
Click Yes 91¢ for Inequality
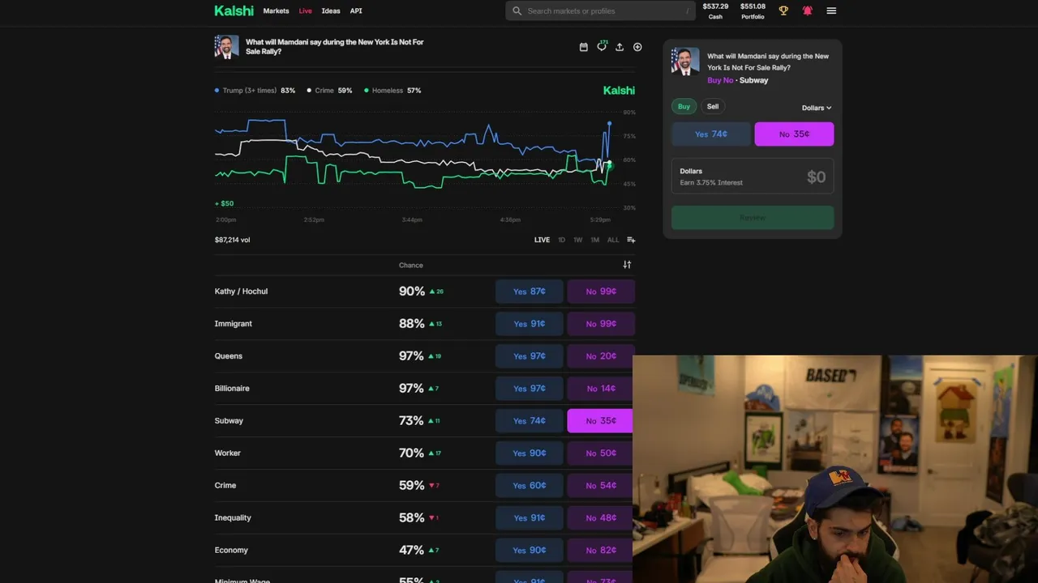pos(530,518)
